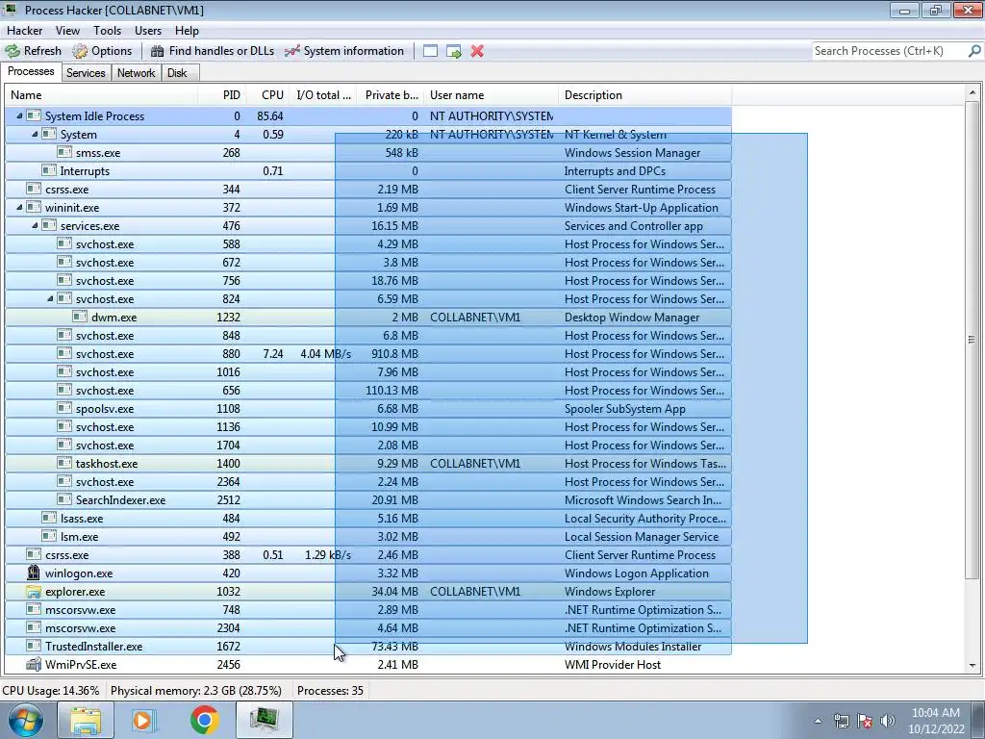
Task: Click the smss.exe process icon
Action: pyautogui.click(x=64, y=152)
